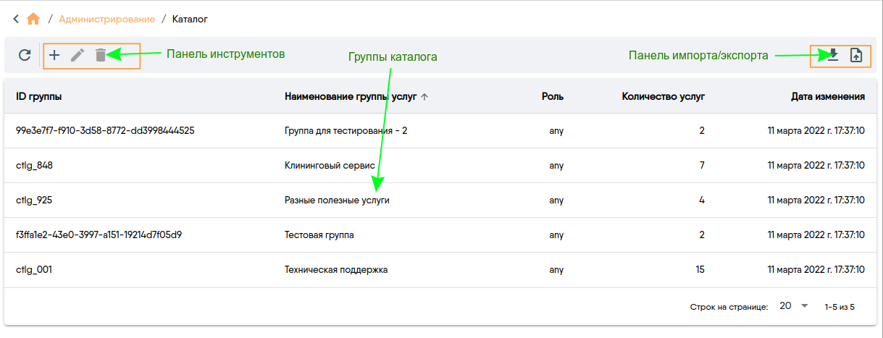883x338 pixels.
Task: Toggle sort arrow on Наименование группы услуг
Action: (424, 96)
